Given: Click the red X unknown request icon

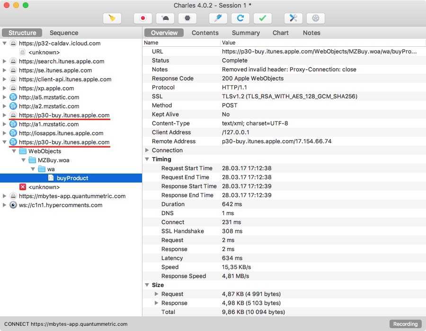Looking at the screenshot, I should (x=23, y=187).
